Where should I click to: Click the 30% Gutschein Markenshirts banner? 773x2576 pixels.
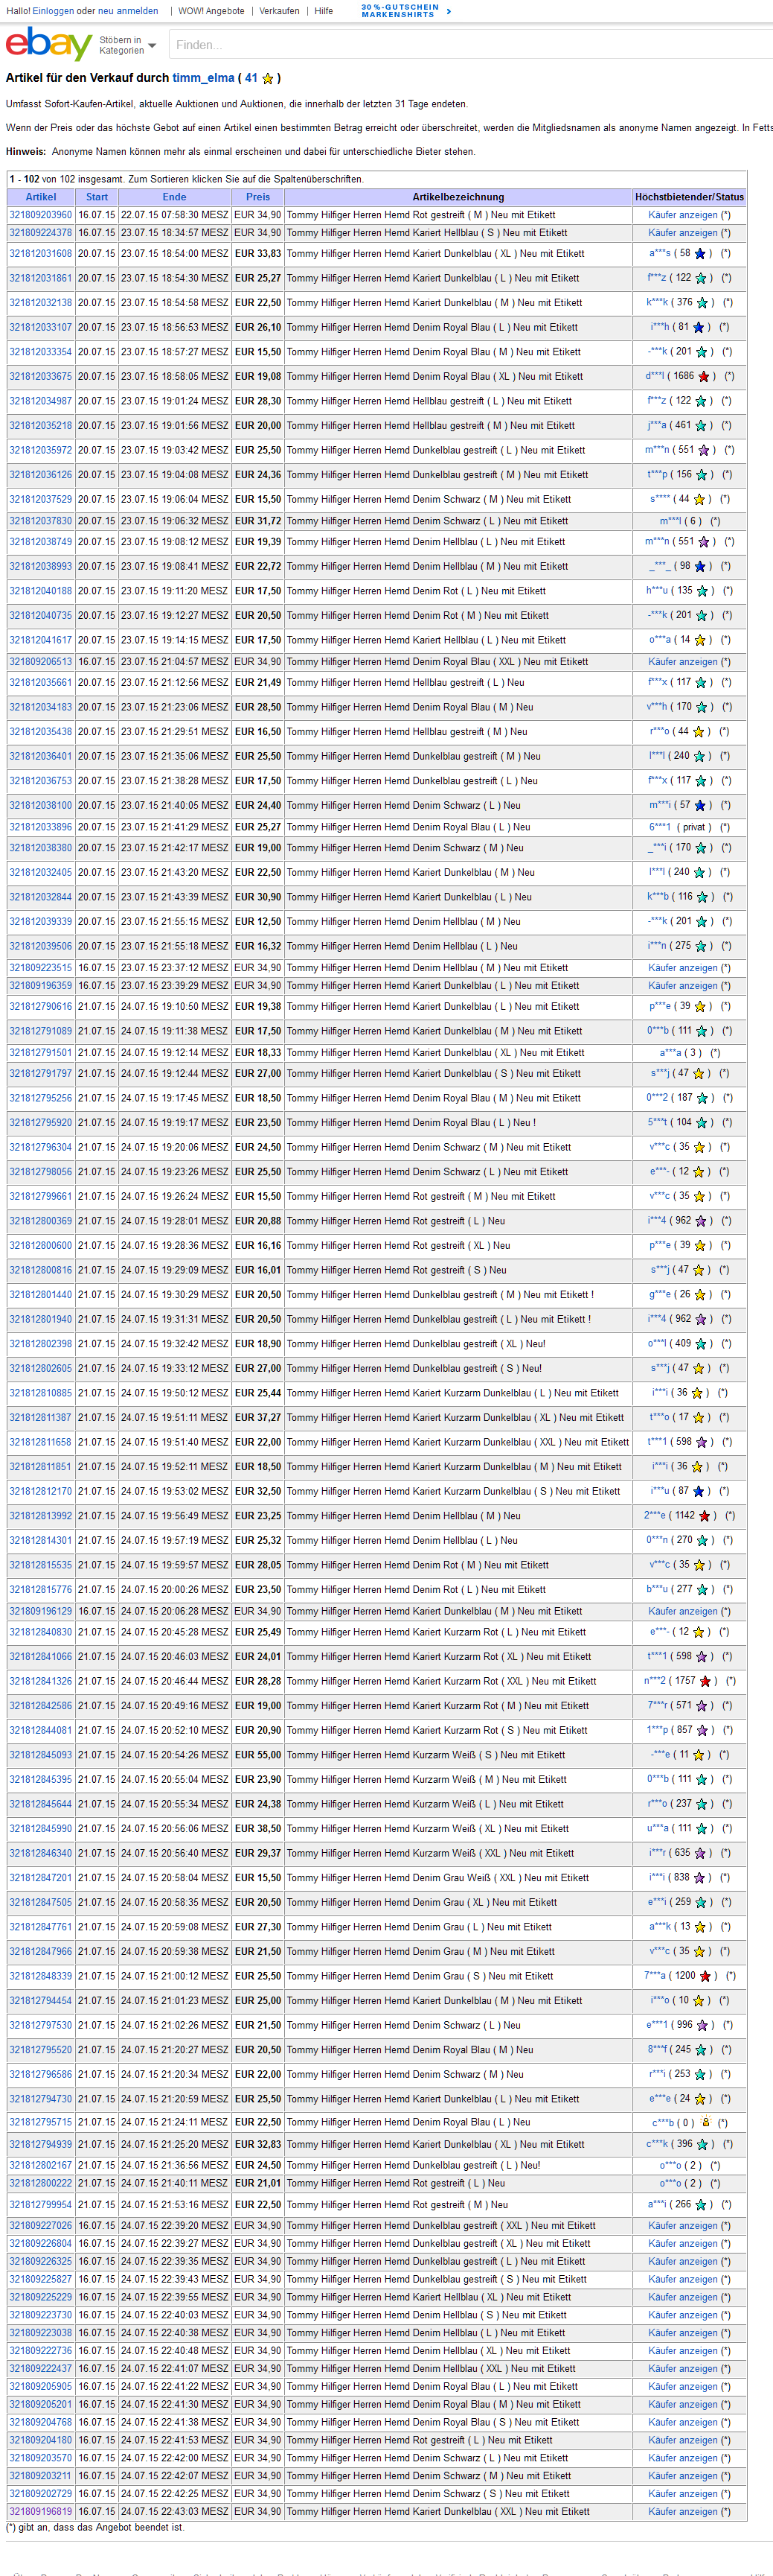point(405,11)
